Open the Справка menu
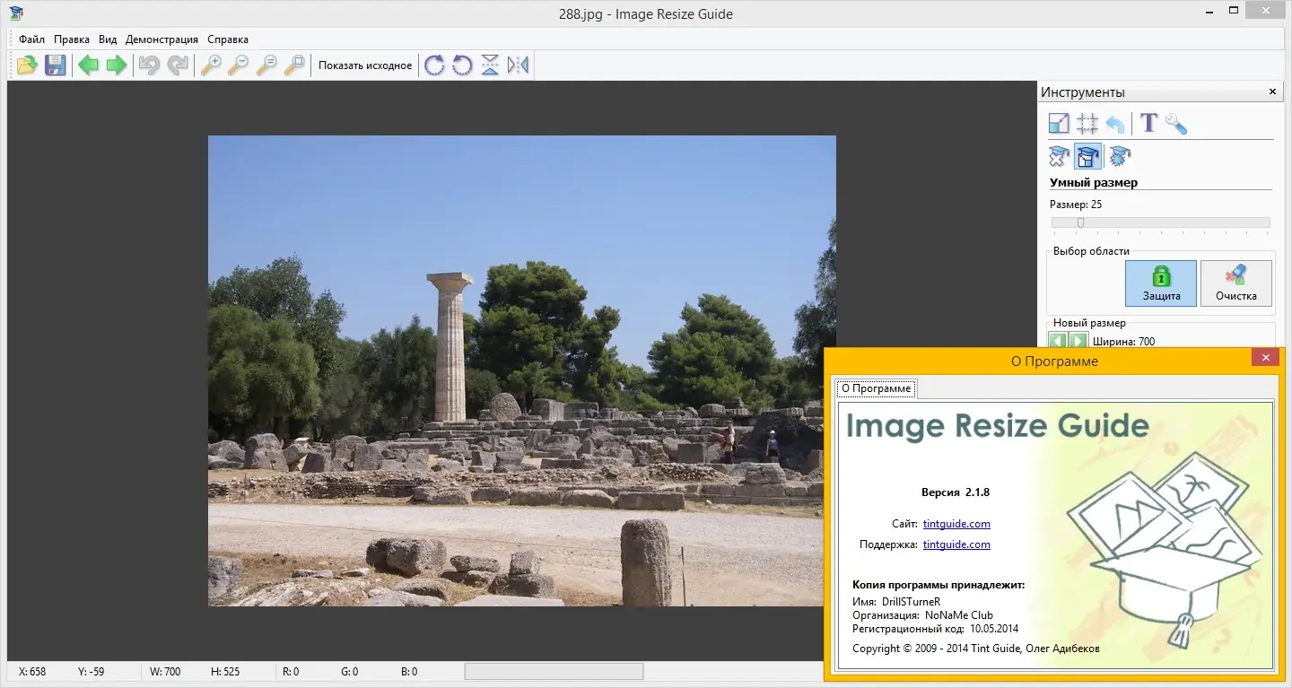The height and width of the screenshot is (688, 1292). (228, 39)
